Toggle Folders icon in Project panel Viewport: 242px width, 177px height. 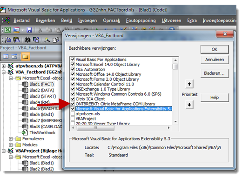(x=26, y=57)
